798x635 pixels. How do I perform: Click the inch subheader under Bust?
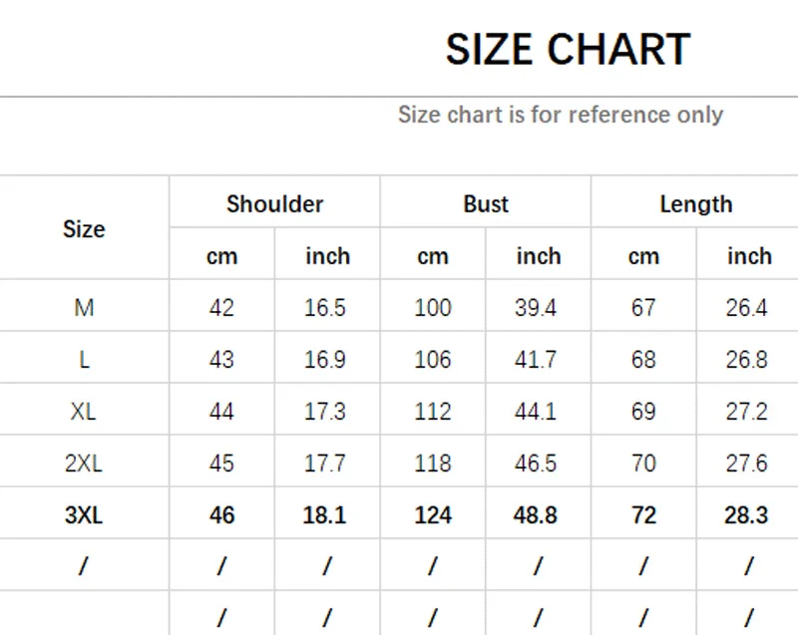coord(539,256)
